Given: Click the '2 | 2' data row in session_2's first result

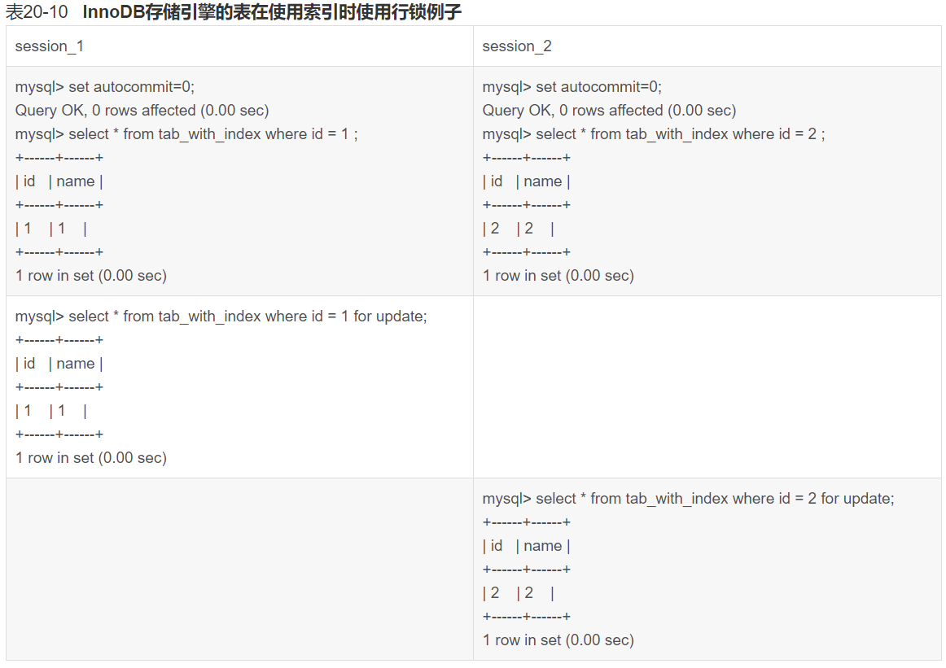Looking at the screenshot, I should pyautogui.click(x=519, y=229).
